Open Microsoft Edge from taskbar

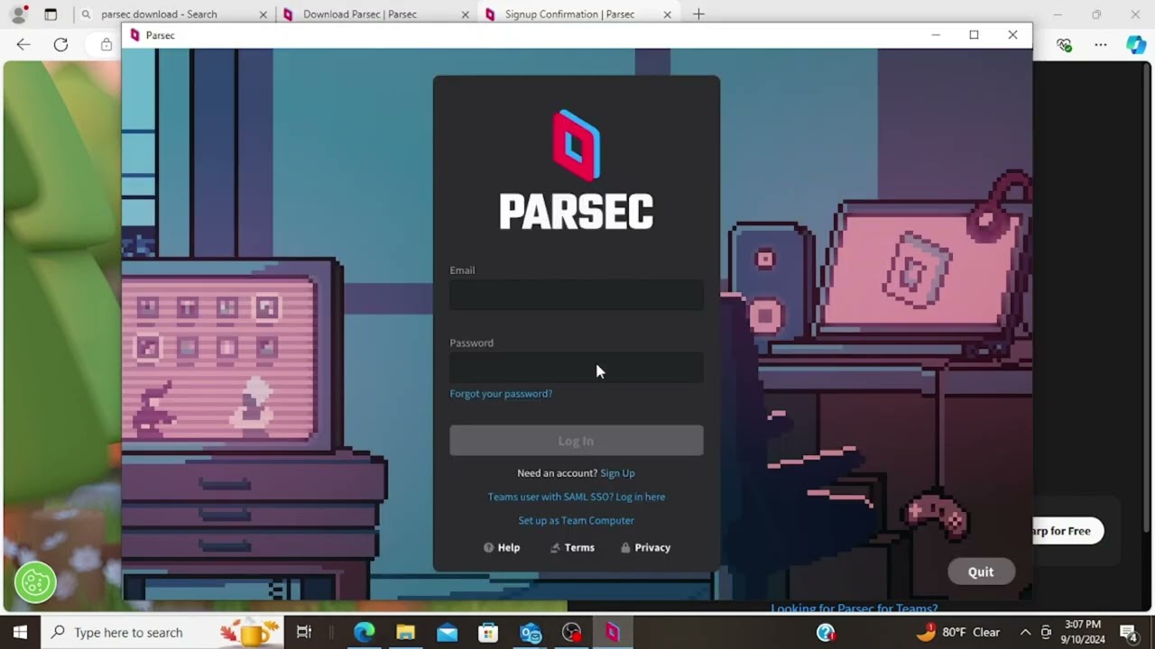(x=364, y=633)
